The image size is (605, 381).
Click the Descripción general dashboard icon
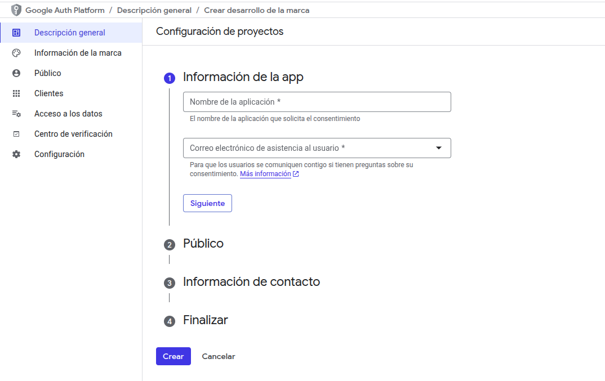tap(16, 33)
